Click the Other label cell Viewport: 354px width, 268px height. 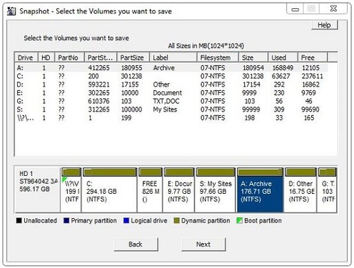point(161,84)
